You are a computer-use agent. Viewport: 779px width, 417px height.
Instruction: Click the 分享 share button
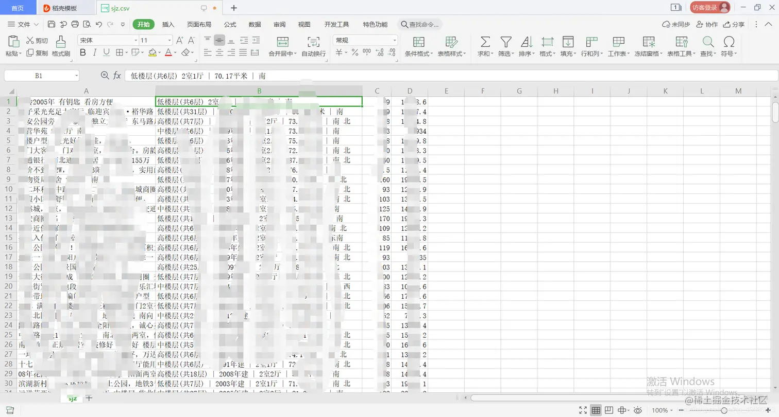point(734,24)
